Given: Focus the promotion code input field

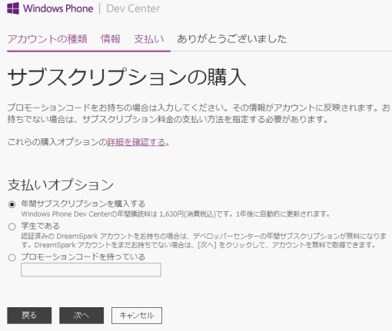Looking at the screenshot, I should 91,270.
